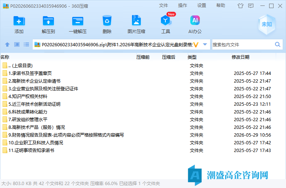Close the 360压缩 window
This screenshot has width=286, height=188.
(x=280, y=6)
